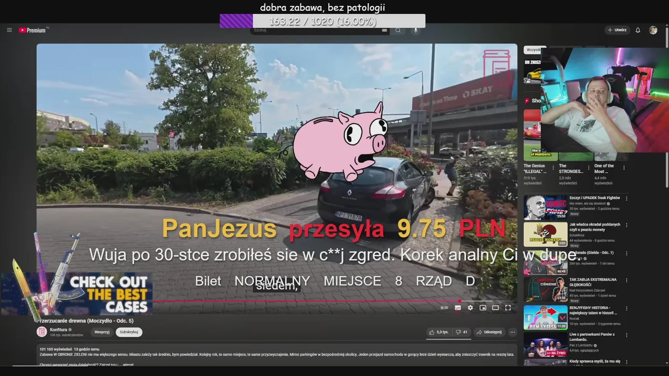Open Live z partnerkami Panów z Lombardu
This screenshot has width=669, height=376.
(545, 345)
